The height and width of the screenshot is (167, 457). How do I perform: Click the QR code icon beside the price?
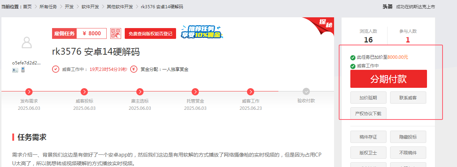pyautogui.click(x=116, y=33)
